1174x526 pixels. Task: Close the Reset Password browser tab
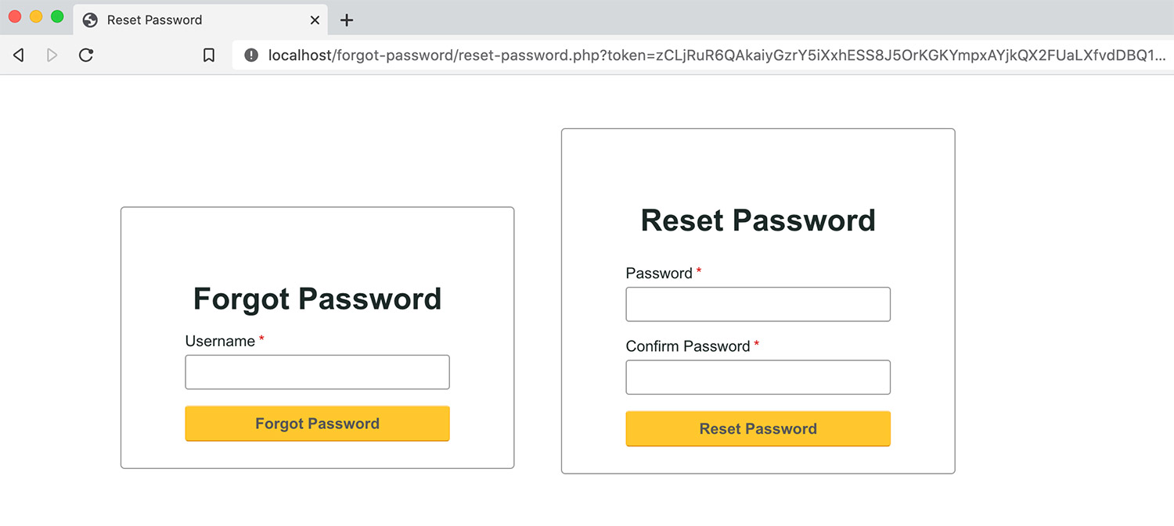pyautogui.click(x=315, y=20)
